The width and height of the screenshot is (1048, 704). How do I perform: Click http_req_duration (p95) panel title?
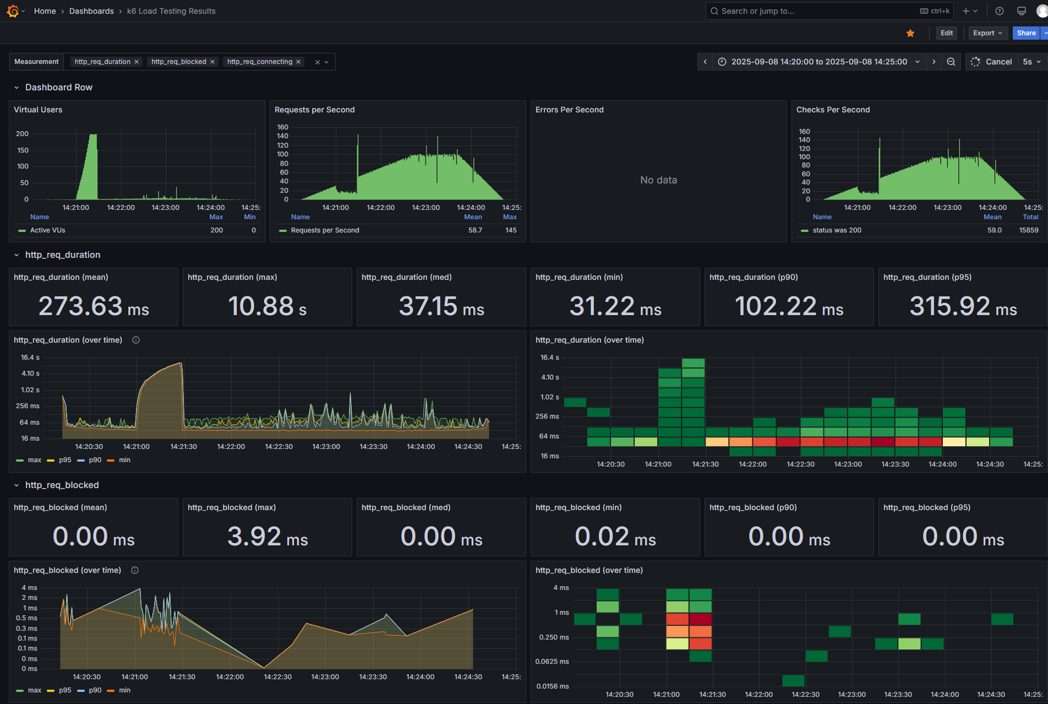point(927,277)
